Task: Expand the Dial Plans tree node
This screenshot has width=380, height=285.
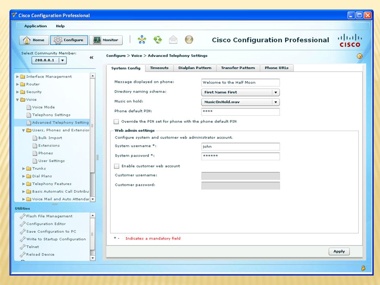Action: (23, 176)
